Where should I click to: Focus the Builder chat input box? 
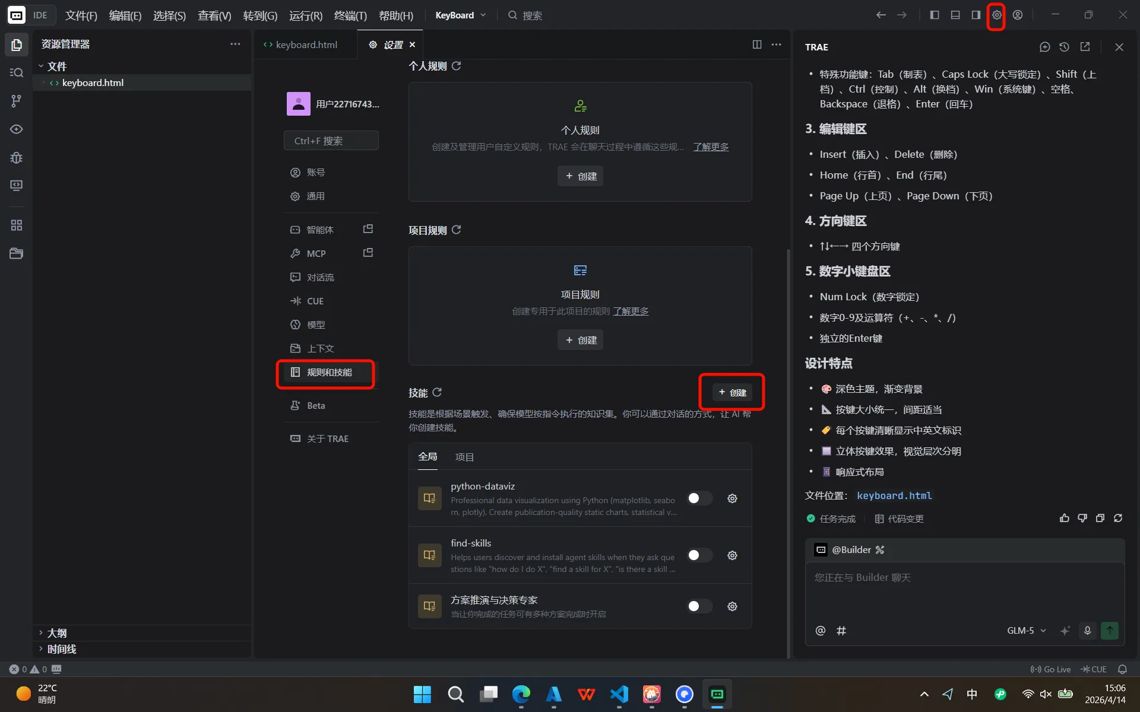(x=965, y=592)
